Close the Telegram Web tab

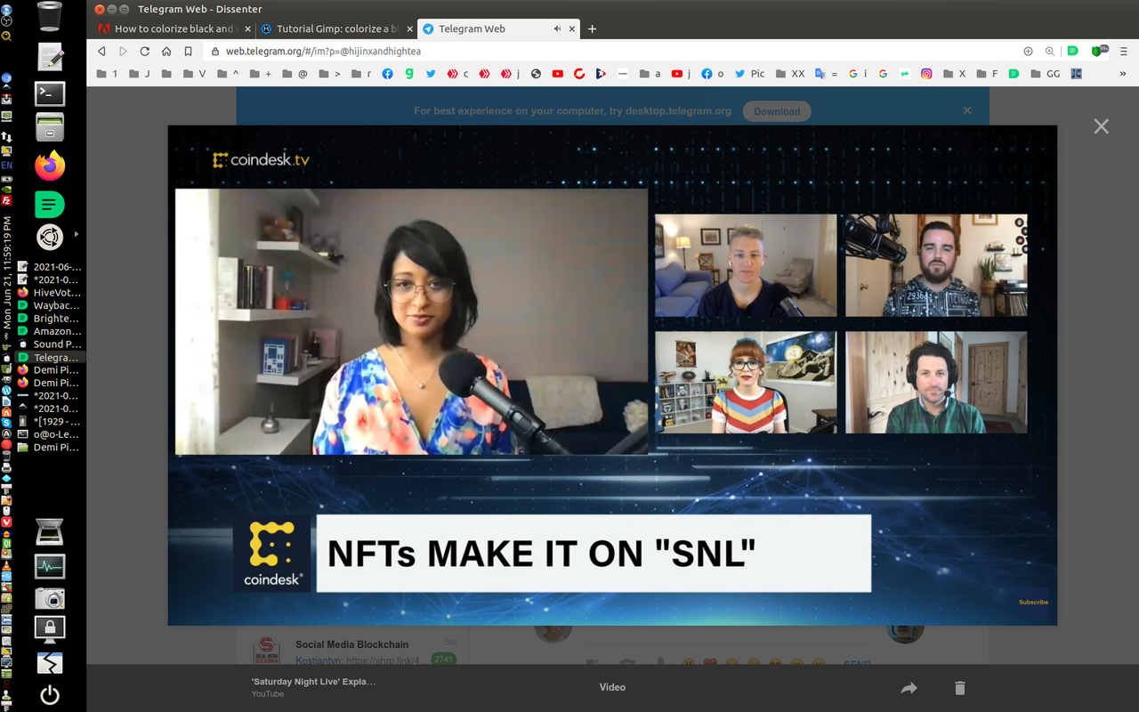point(572,28)
